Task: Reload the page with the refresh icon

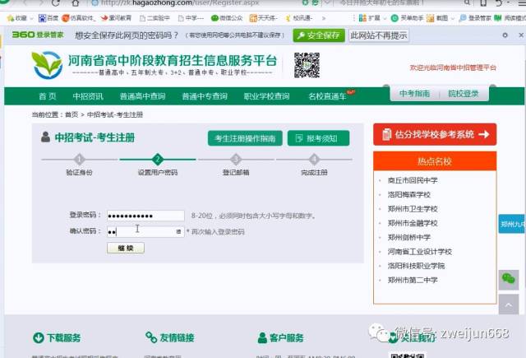Action: click(x=56, y=3)
